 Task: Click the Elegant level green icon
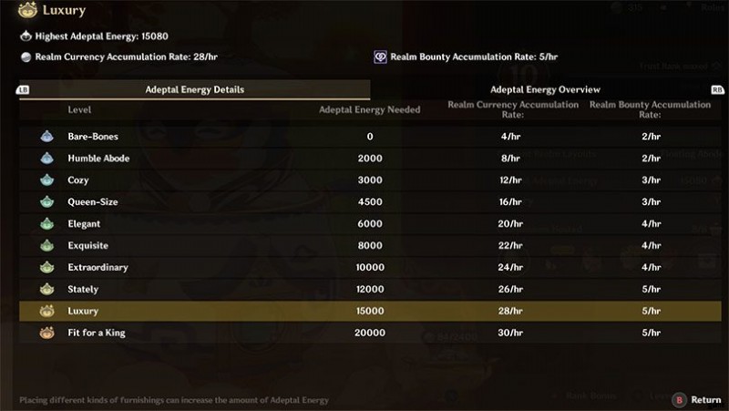click(47, 223)
